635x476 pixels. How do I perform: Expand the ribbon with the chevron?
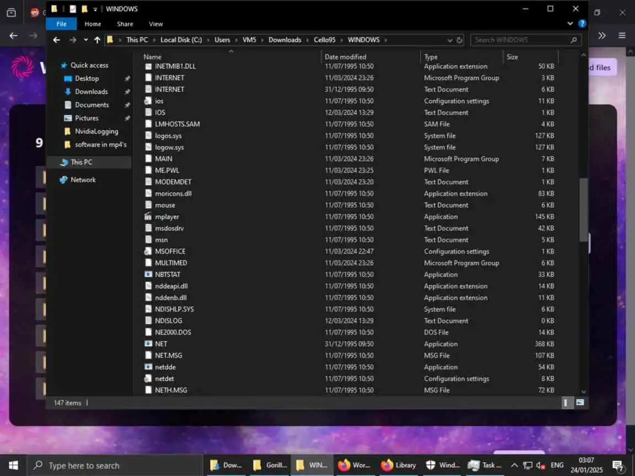[x=570, y=24]
